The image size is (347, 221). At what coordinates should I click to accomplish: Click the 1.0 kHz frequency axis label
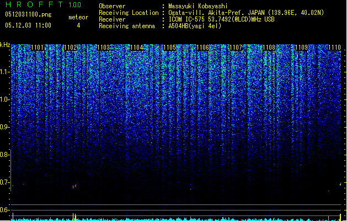(5, 99)
